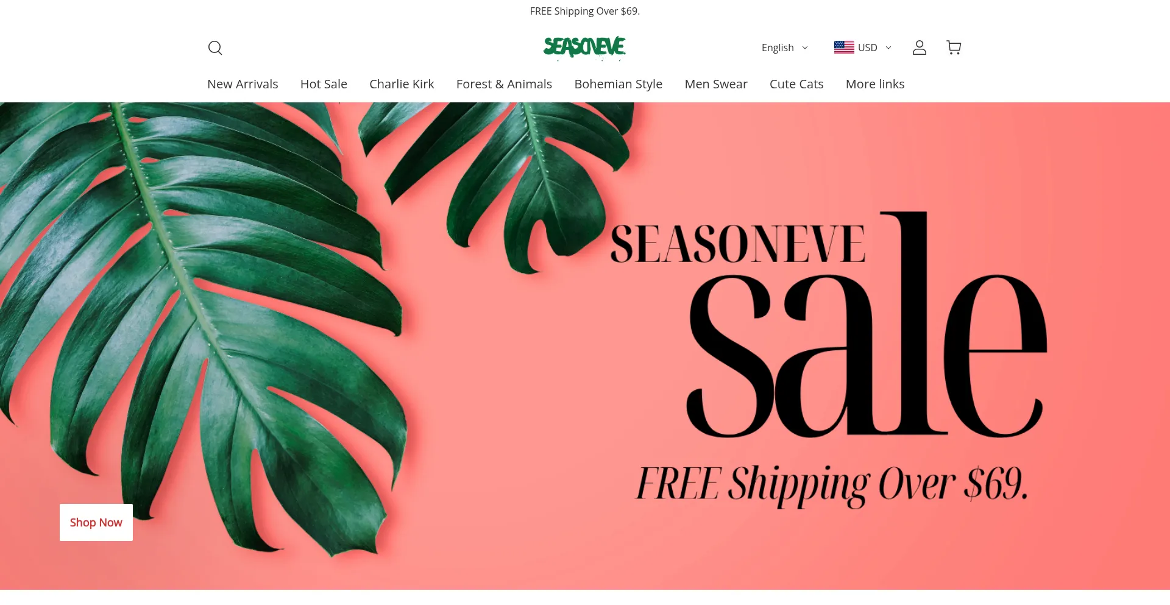
Task: Open Bohemian Style category
Action: (618, 84)
